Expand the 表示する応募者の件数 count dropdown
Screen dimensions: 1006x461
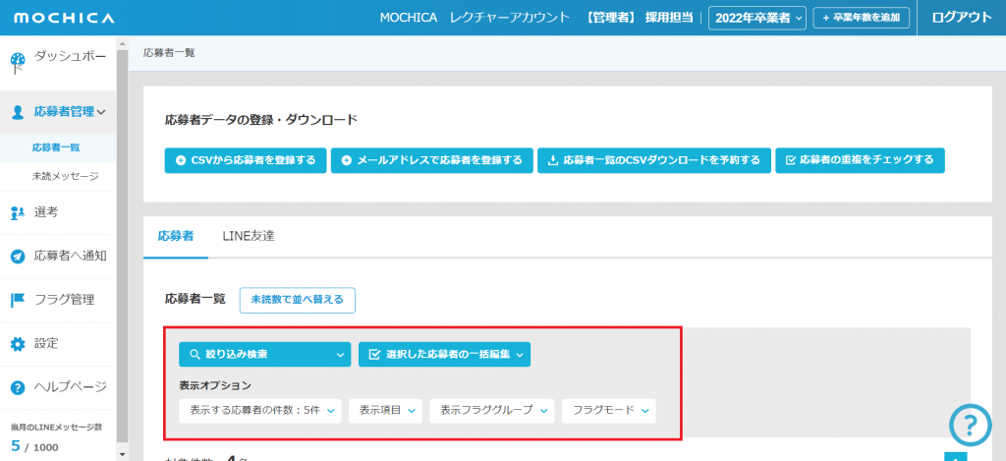(260, 410)
